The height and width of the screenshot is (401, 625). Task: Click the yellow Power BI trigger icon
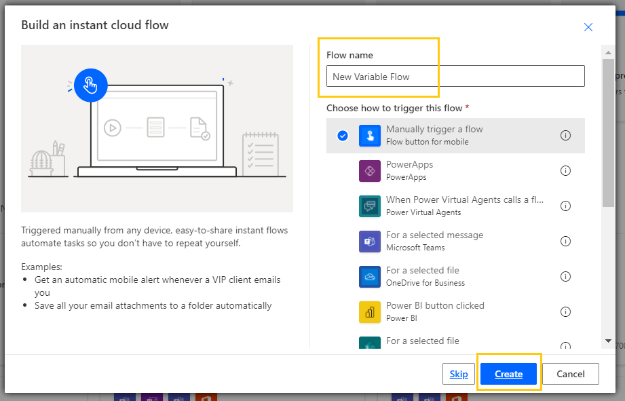[370, 312]
